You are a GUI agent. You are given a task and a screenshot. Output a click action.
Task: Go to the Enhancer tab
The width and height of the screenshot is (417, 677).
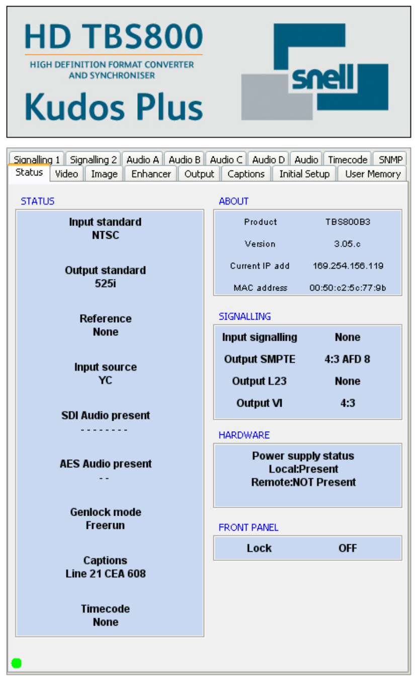coord(151,173)
